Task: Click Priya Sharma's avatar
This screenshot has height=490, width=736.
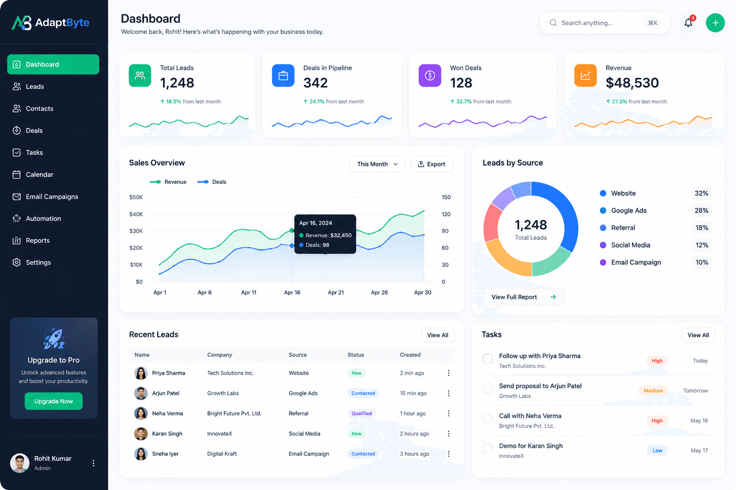Action: point(141,373)
